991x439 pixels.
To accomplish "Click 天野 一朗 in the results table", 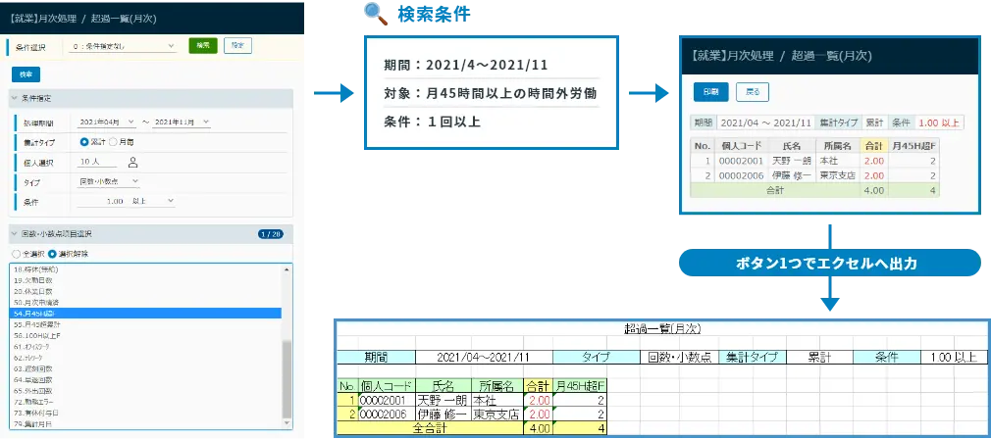I will (x=792, y=161).
